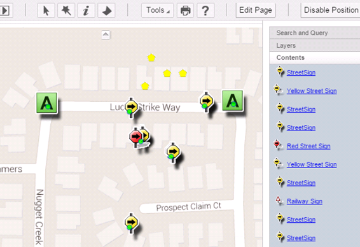The width and height of the screenshot is (360, 247).
Task: Select yellow street sign southeast of the red sign
Action: point(173,152)
